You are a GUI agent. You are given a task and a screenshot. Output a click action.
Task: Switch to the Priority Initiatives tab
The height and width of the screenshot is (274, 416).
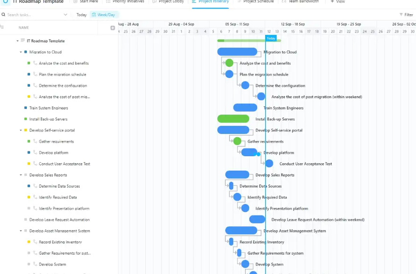coord(125,1)
